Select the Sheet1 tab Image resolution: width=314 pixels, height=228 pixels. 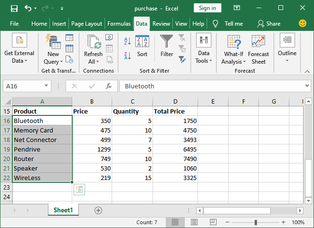pyautogui.click(x=63, y=210)
